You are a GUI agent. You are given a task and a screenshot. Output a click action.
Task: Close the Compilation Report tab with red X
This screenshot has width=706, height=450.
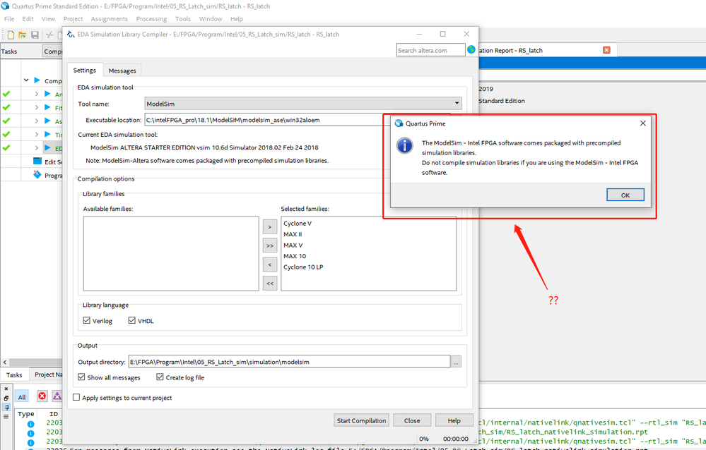click(606, 50)
